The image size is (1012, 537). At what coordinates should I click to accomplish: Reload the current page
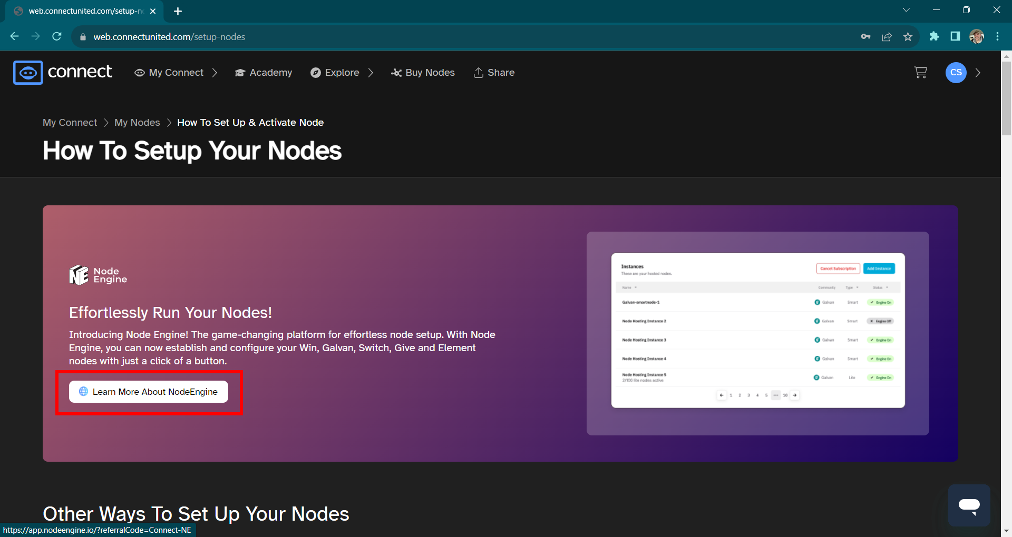[57, 36]
